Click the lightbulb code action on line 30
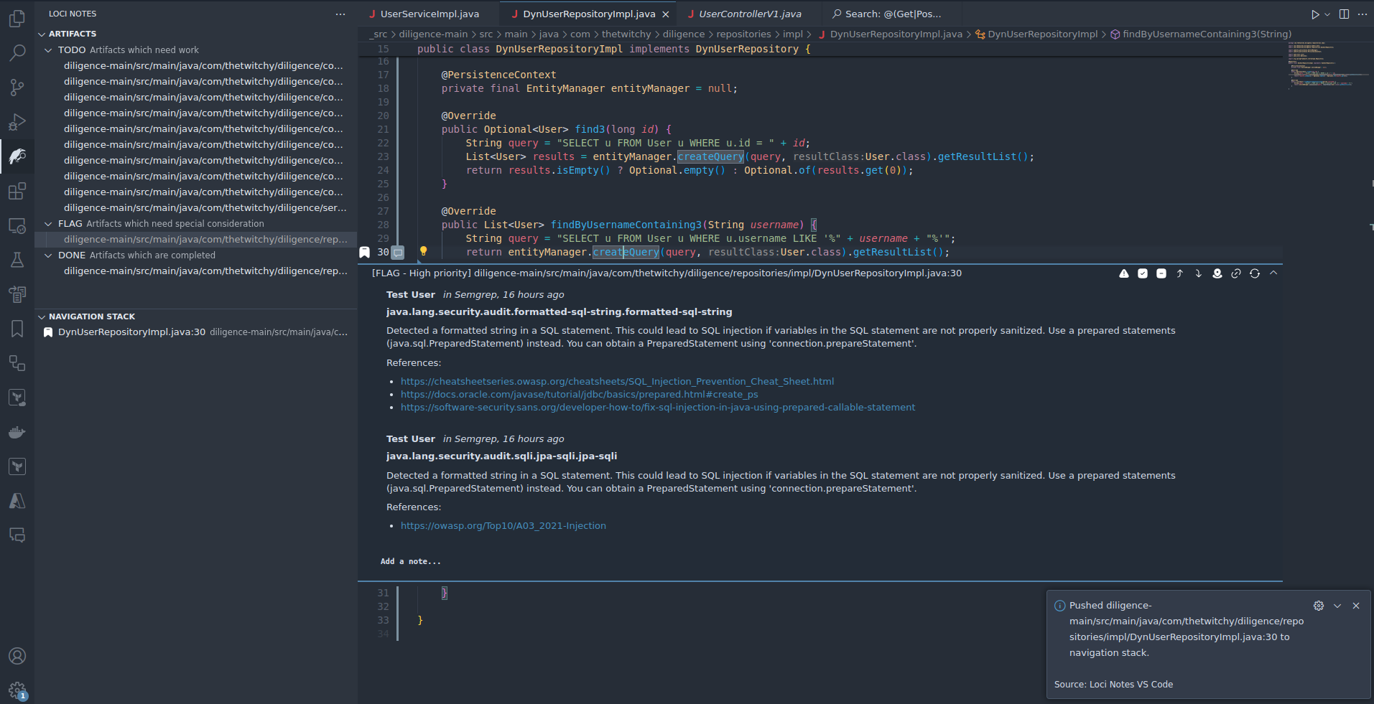The width and height of the screenshot is (1374, 704). (x=424, y=251)
